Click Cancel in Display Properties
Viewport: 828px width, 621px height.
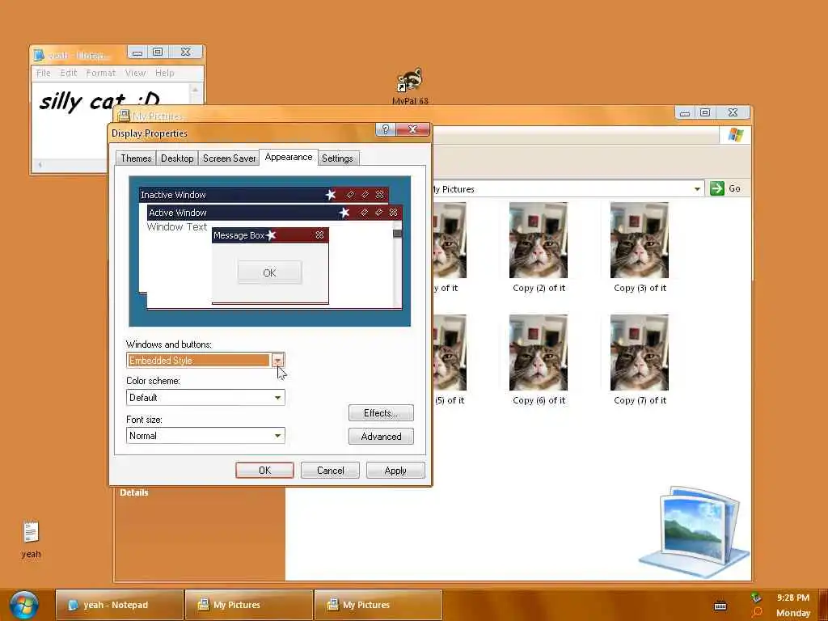point(330,471)
